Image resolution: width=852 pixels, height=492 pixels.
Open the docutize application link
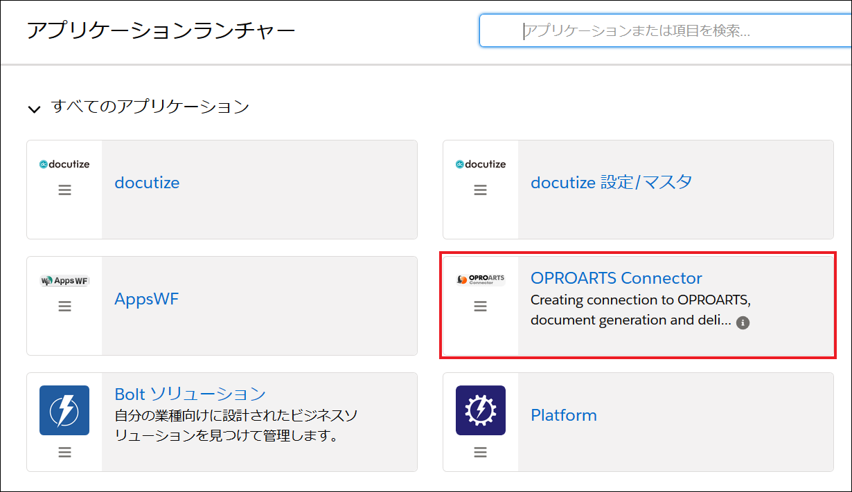[x=147, y=183]
